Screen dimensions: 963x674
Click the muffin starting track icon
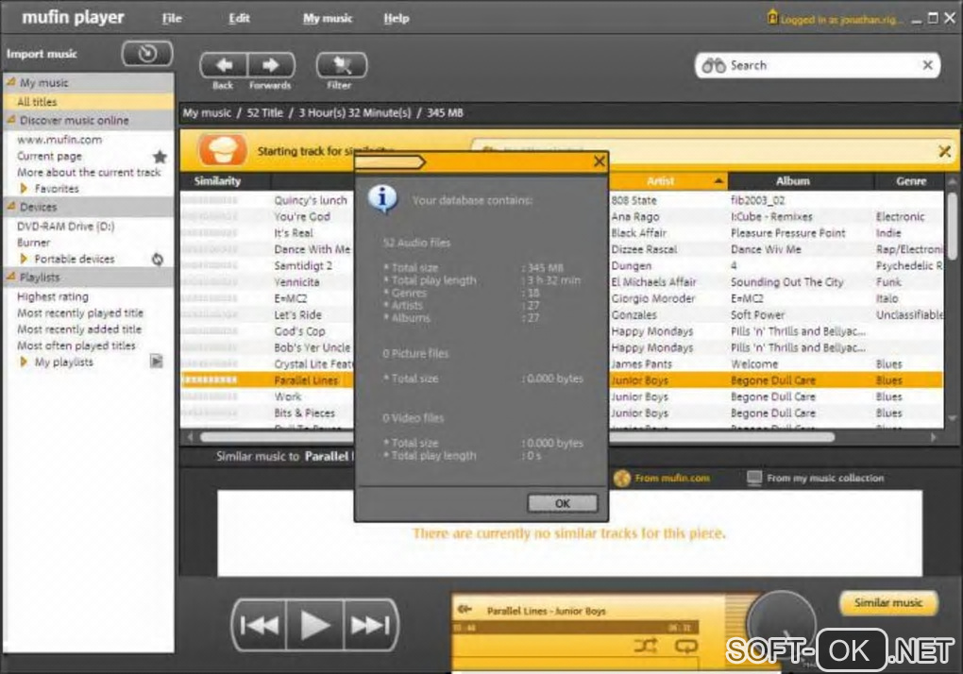click(x=223, y=150)
